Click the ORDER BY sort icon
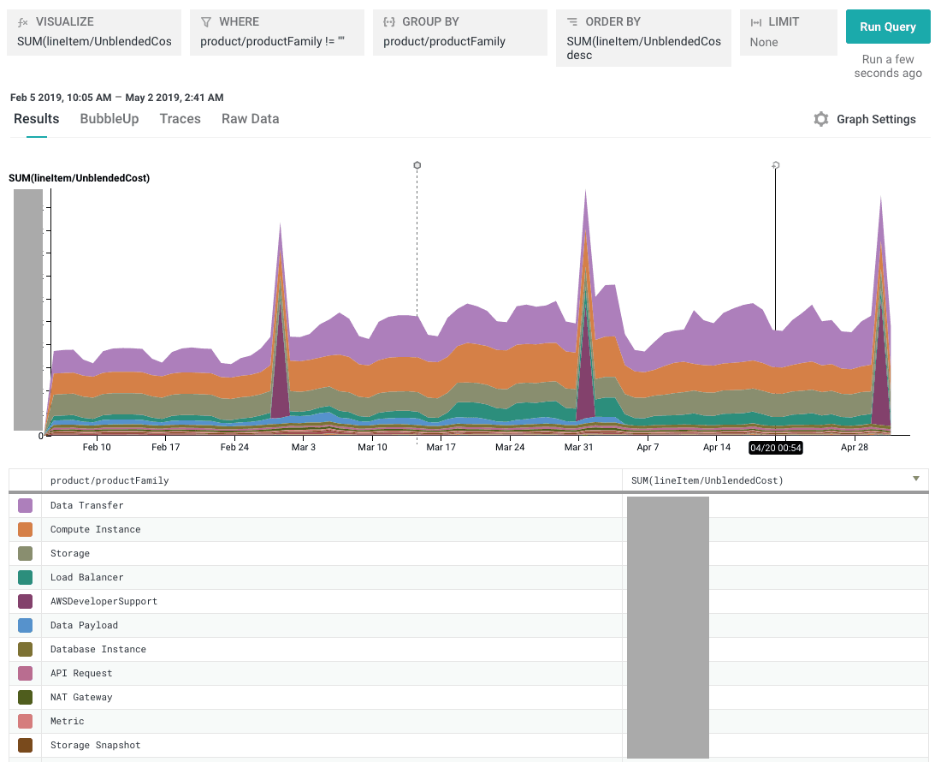Viewport: 935px width, 762px height. click(572, 21)
